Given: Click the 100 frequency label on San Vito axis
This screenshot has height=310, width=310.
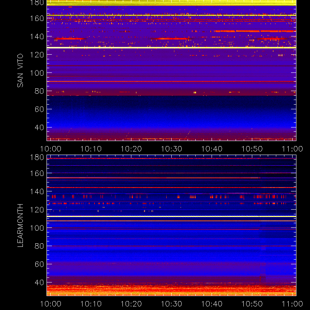Looking at the screenshot, I should (37, 73).
